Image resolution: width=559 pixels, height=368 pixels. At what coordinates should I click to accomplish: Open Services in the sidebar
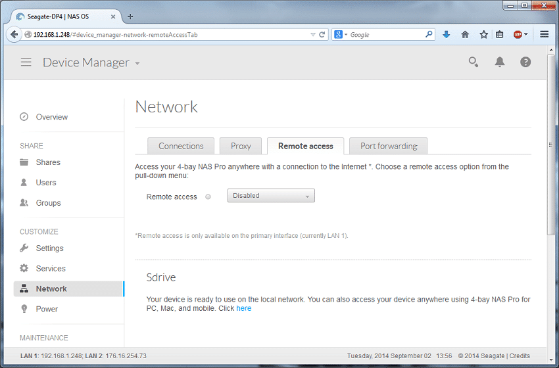[51, 268]
